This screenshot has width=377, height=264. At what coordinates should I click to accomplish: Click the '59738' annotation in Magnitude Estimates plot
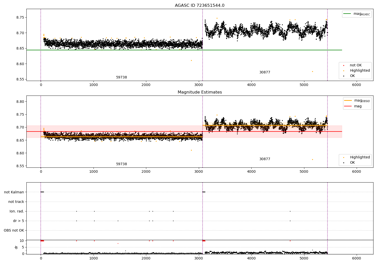tap(121, 164)
